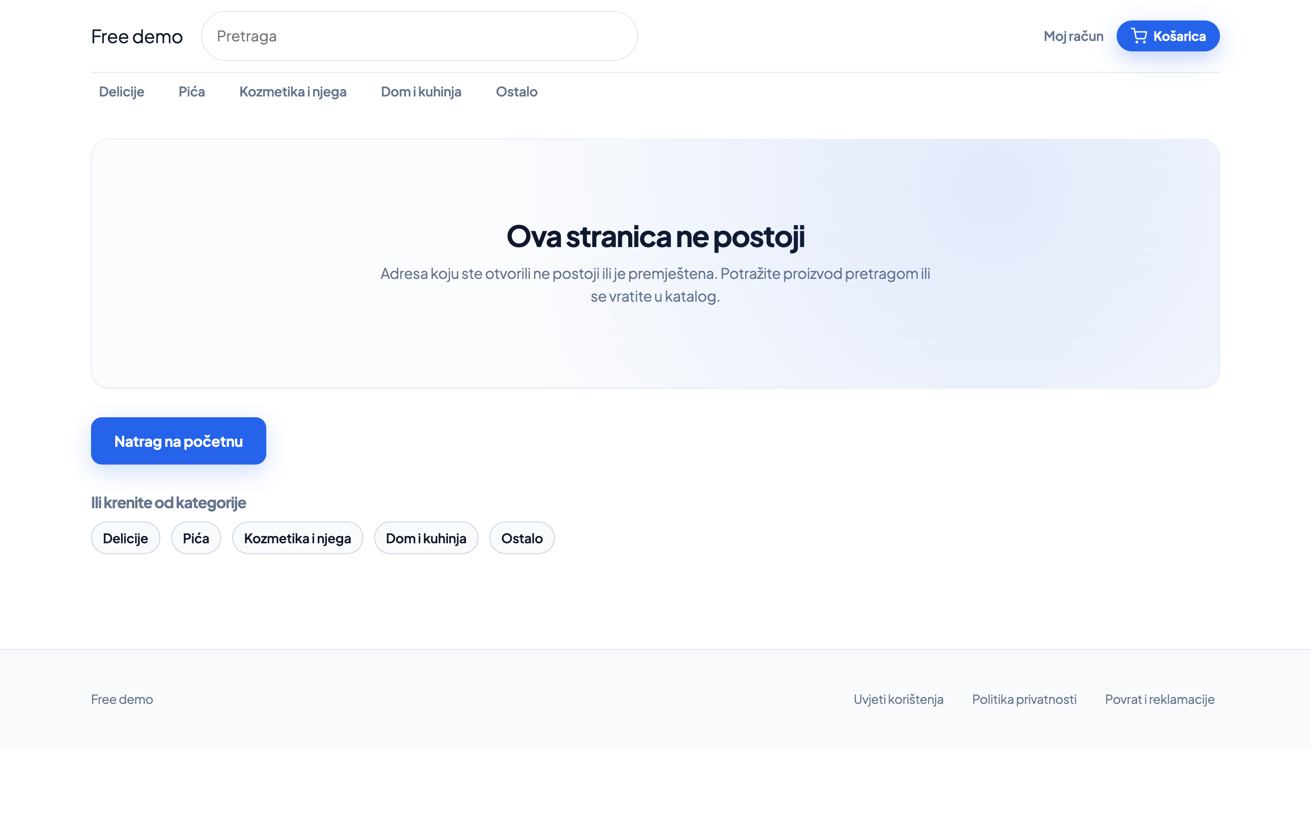Click the Ili krenite od kategorije label

[x=168, y=503]
